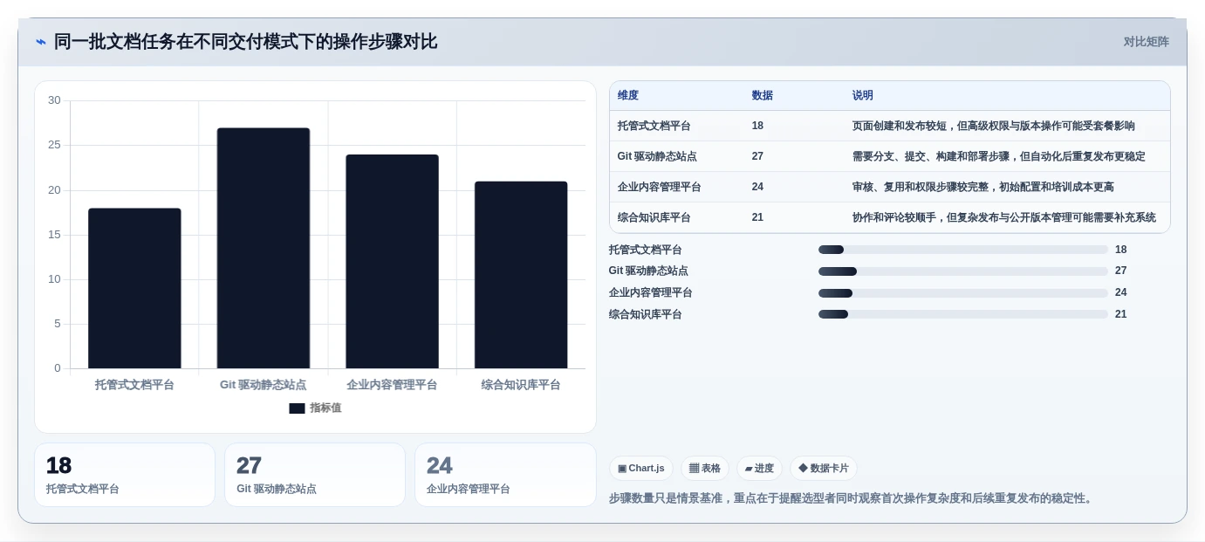Click the 综合知识库平台 x-axis label
This screenshot has height=542, width=1205.
(521, 385)
